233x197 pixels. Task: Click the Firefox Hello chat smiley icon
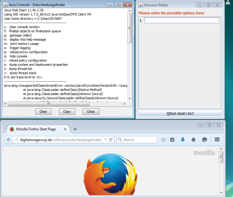click(205, 140)
